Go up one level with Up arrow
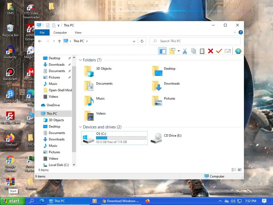273x205 pixels. pyautogui.click(x=59, y=41)
